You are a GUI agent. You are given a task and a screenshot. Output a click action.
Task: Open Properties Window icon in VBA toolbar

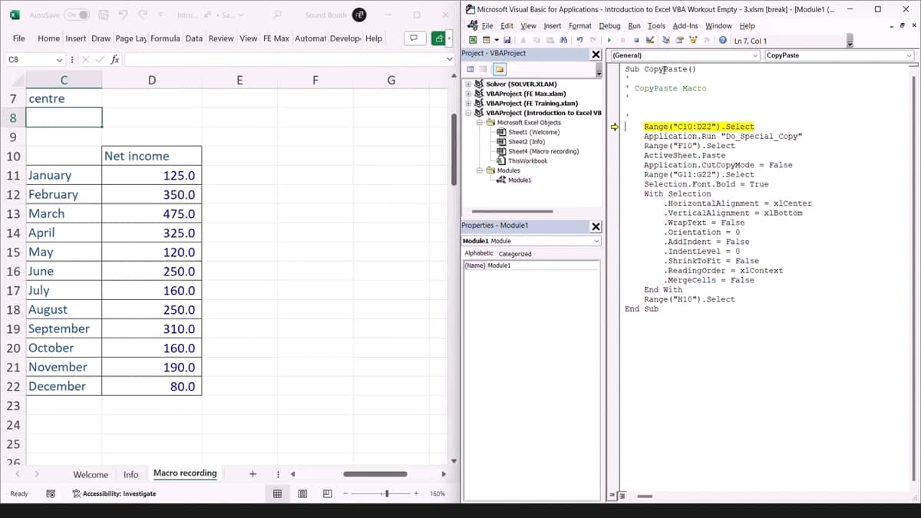(x=678, y=41)
